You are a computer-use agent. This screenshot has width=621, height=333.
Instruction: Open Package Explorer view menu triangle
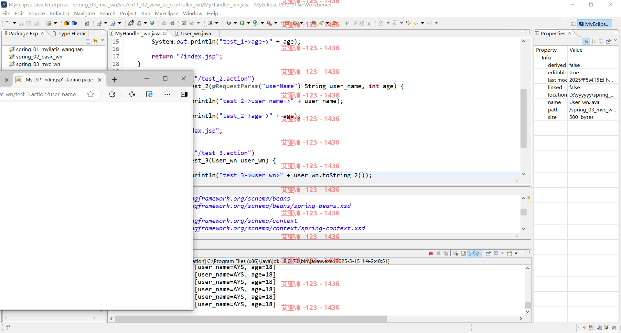click(102, 40)
